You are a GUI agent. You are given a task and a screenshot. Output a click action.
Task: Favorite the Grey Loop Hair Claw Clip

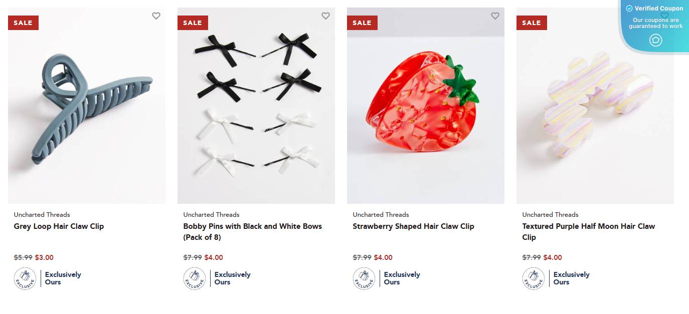coord(156,16)
